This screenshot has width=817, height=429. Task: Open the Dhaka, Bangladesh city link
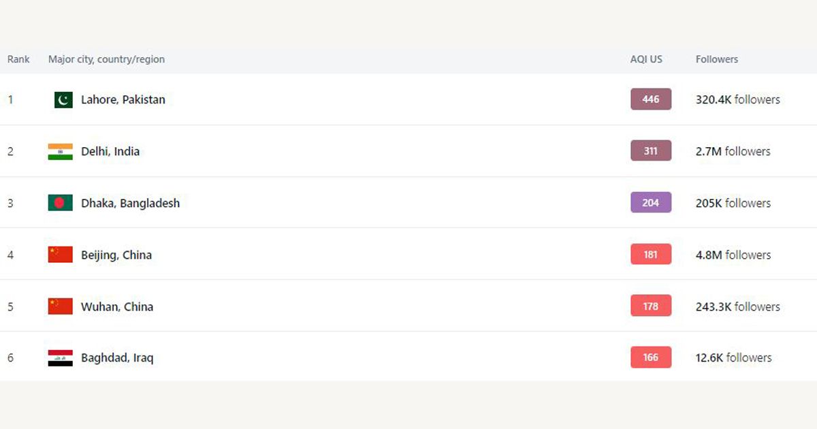tap(131, 203)
